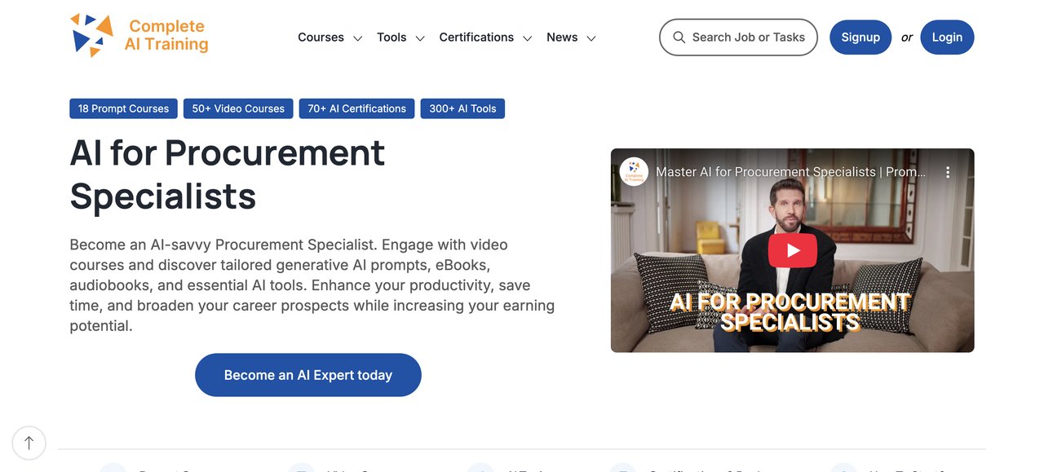Select the 70+ AI Certifications badge

coord(356,108)
